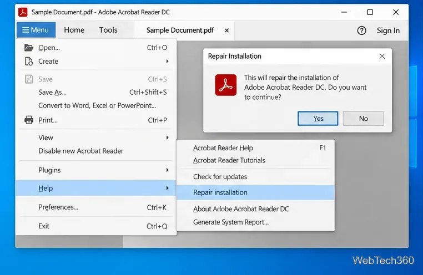Image resolution: width=423 pixels, height=275 pixels.
Task: Open Acrobat Reader Help entry
Action: click(x=255, y=148)
